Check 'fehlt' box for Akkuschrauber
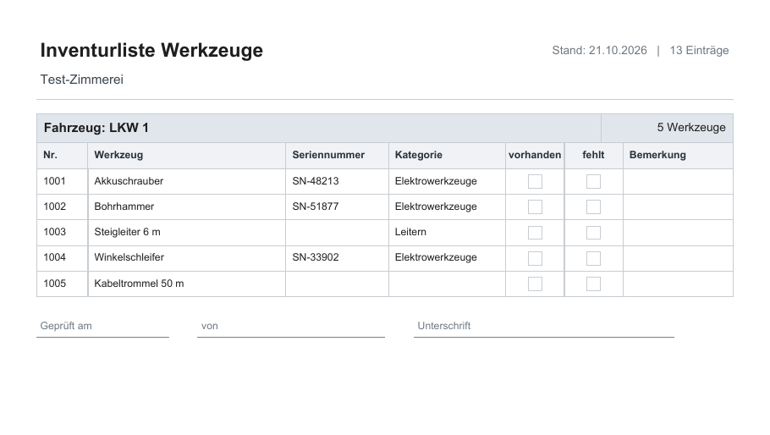Image resolution: width=770 pixels, height=435 pixels. tap(593, 182)
